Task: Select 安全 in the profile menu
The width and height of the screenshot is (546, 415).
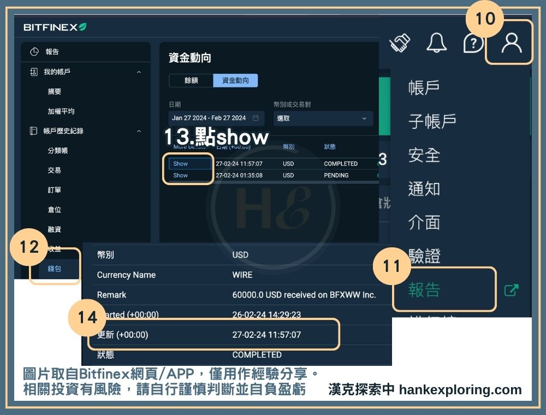Action: click(424, 155)
